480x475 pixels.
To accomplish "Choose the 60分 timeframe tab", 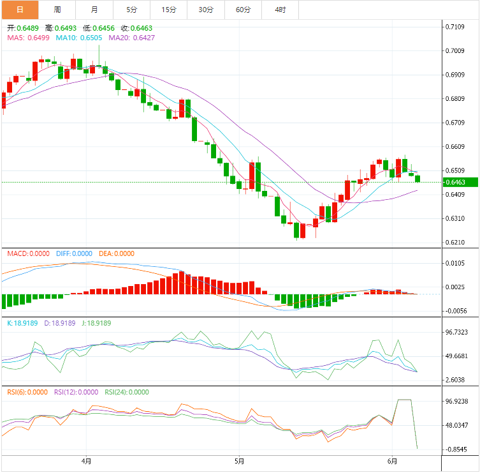I will [244, 10].
